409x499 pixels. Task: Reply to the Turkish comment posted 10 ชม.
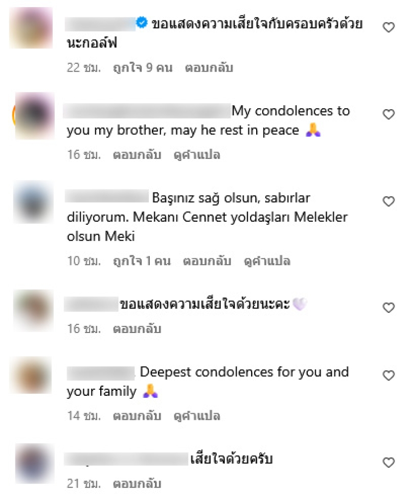pos(207,261)
